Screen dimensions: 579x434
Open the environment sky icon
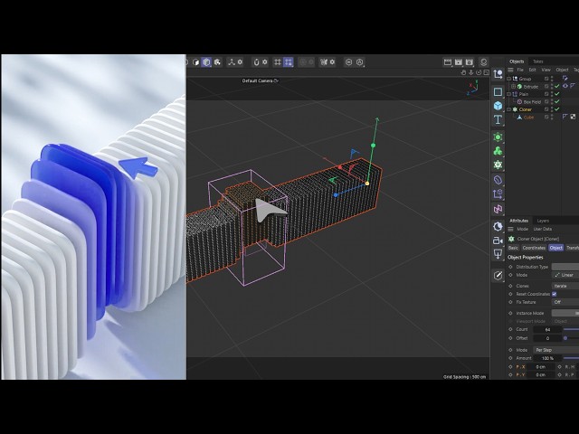click(498, 226)
